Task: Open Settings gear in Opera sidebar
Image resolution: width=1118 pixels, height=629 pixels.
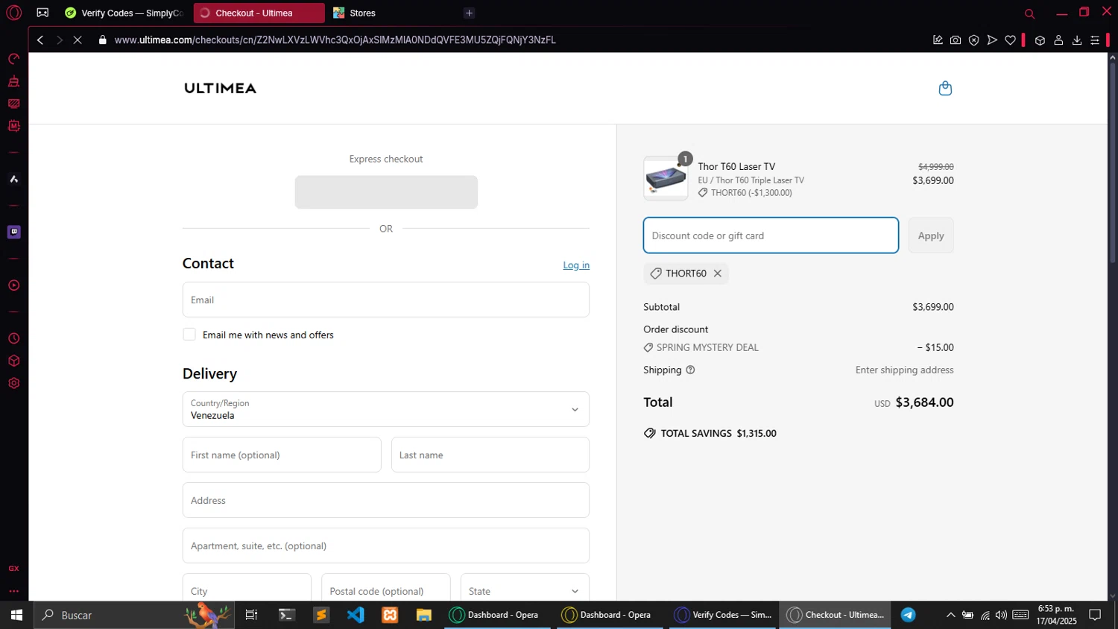Action: (x=13, y=383)
